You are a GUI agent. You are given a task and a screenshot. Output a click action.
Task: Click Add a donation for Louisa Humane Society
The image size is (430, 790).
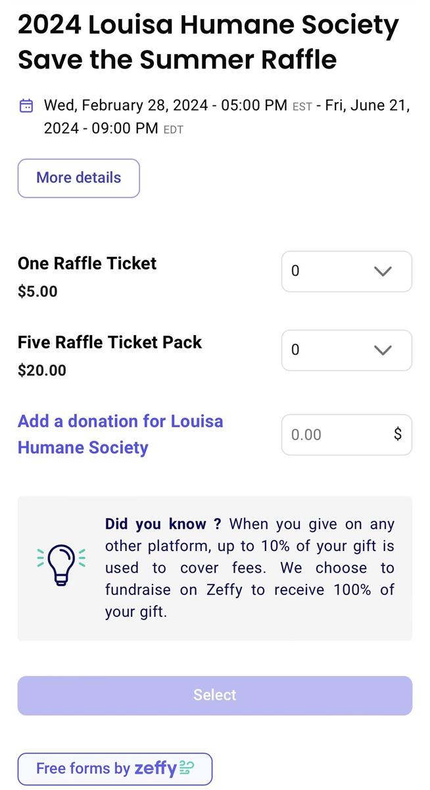click(120, 434)
